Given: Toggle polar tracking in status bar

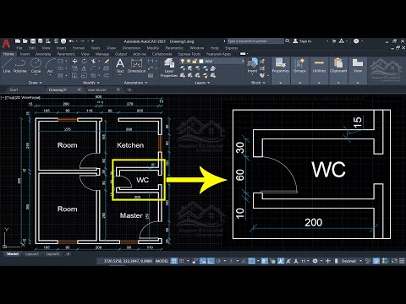Looking at the screenshot, I should point(218,261).
